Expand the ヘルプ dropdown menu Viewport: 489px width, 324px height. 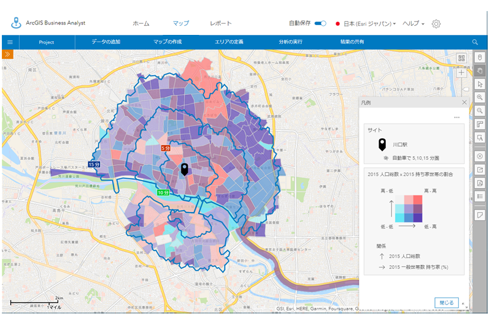tap(413, 23)
